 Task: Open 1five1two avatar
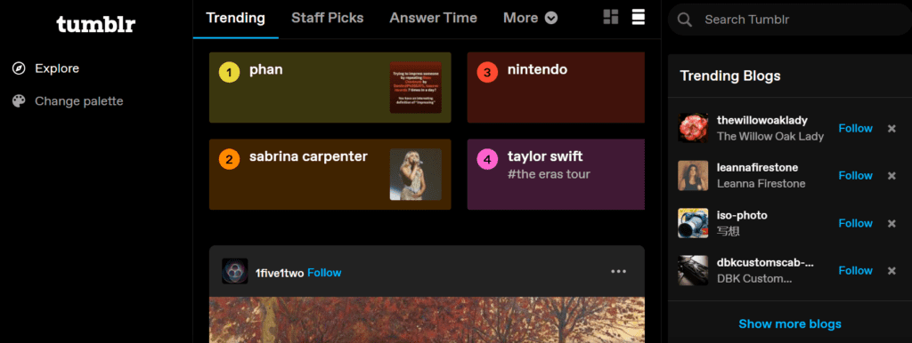[x=235, y=271]
